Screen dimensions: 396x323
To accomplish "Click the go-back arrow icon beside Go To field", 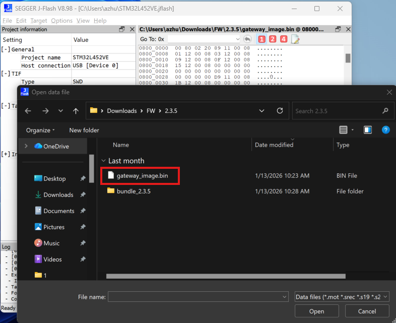I will pos(247,39).
